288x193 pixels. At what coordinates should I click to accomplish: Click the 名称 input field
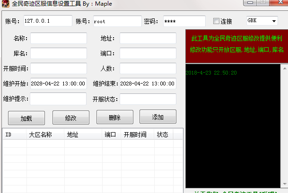[59, 38]
